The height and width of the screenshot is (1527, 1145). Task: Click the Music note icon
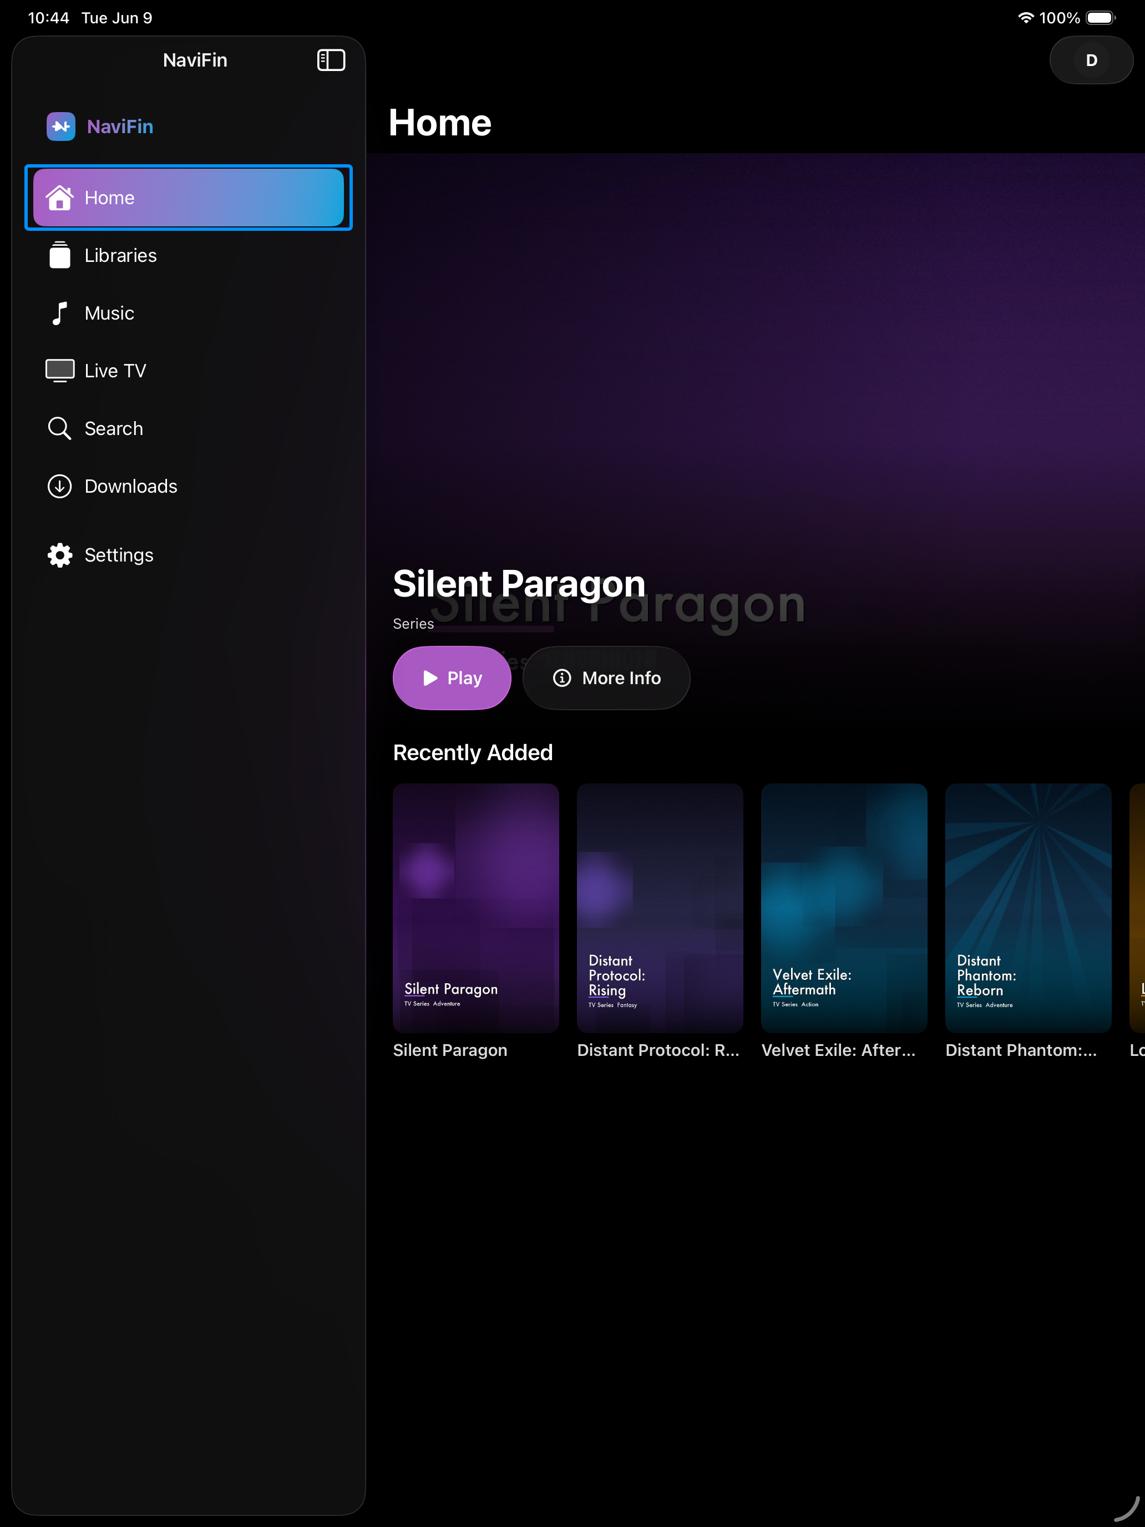point(60,313)
